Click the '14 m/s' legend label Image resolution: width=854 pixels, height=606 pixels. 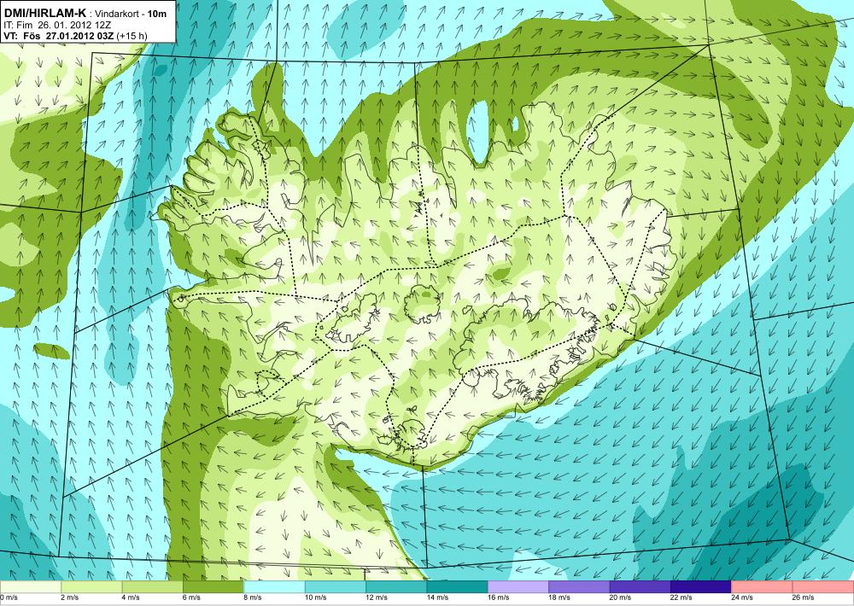coord(438,597)
